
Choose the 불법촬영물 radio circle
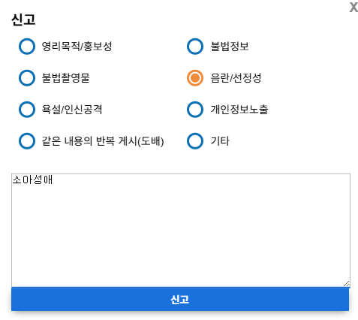click(27, 78)
